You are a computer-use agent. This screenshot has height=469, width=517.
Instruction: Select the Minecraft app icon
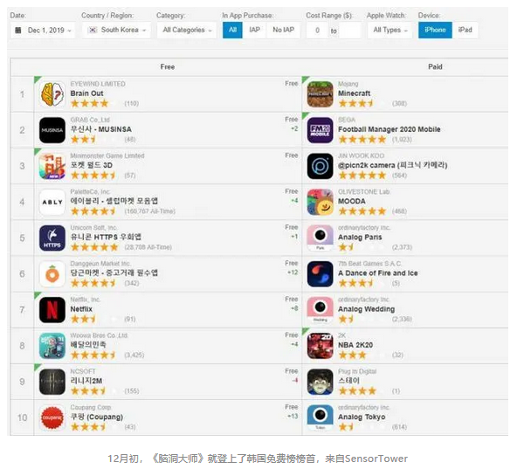point(320,94)
